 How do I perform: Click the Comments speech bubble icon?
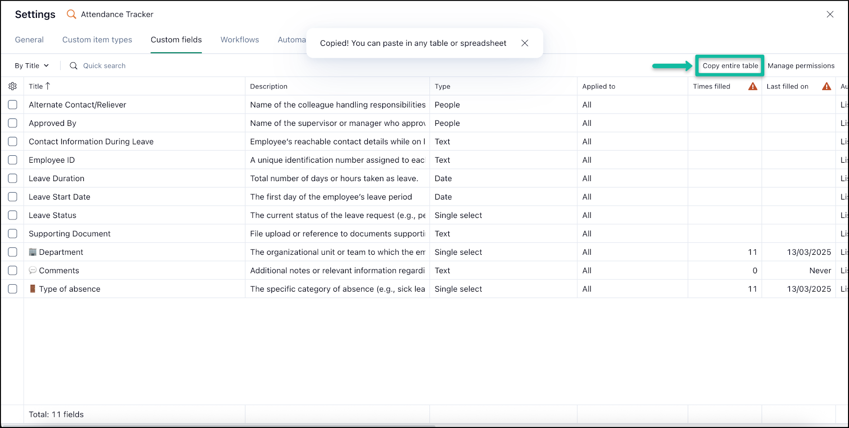(x=33, y=270)
